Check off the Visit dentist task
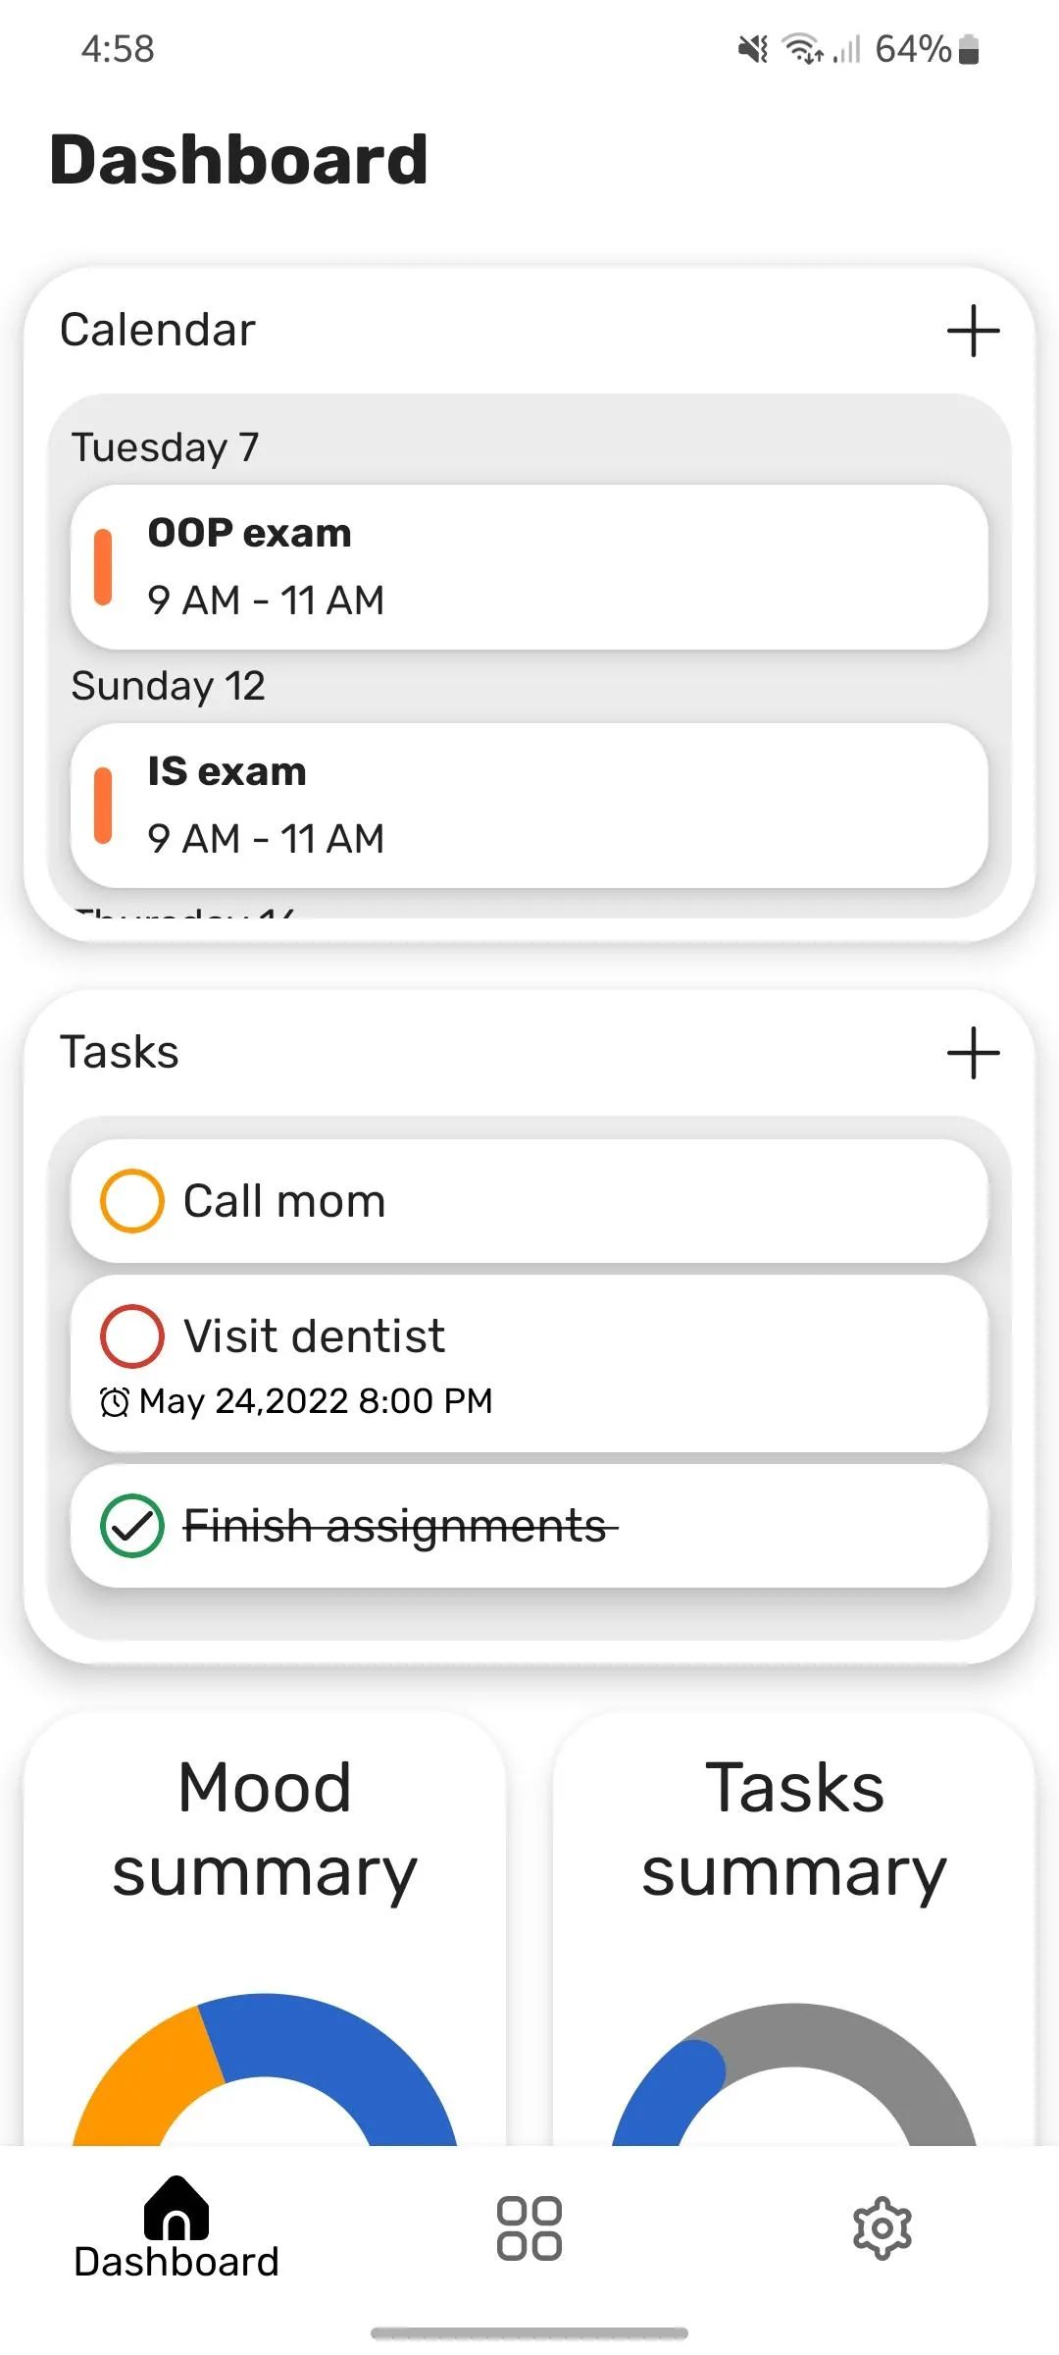 pyautogui.click(x=131, y=1336)
